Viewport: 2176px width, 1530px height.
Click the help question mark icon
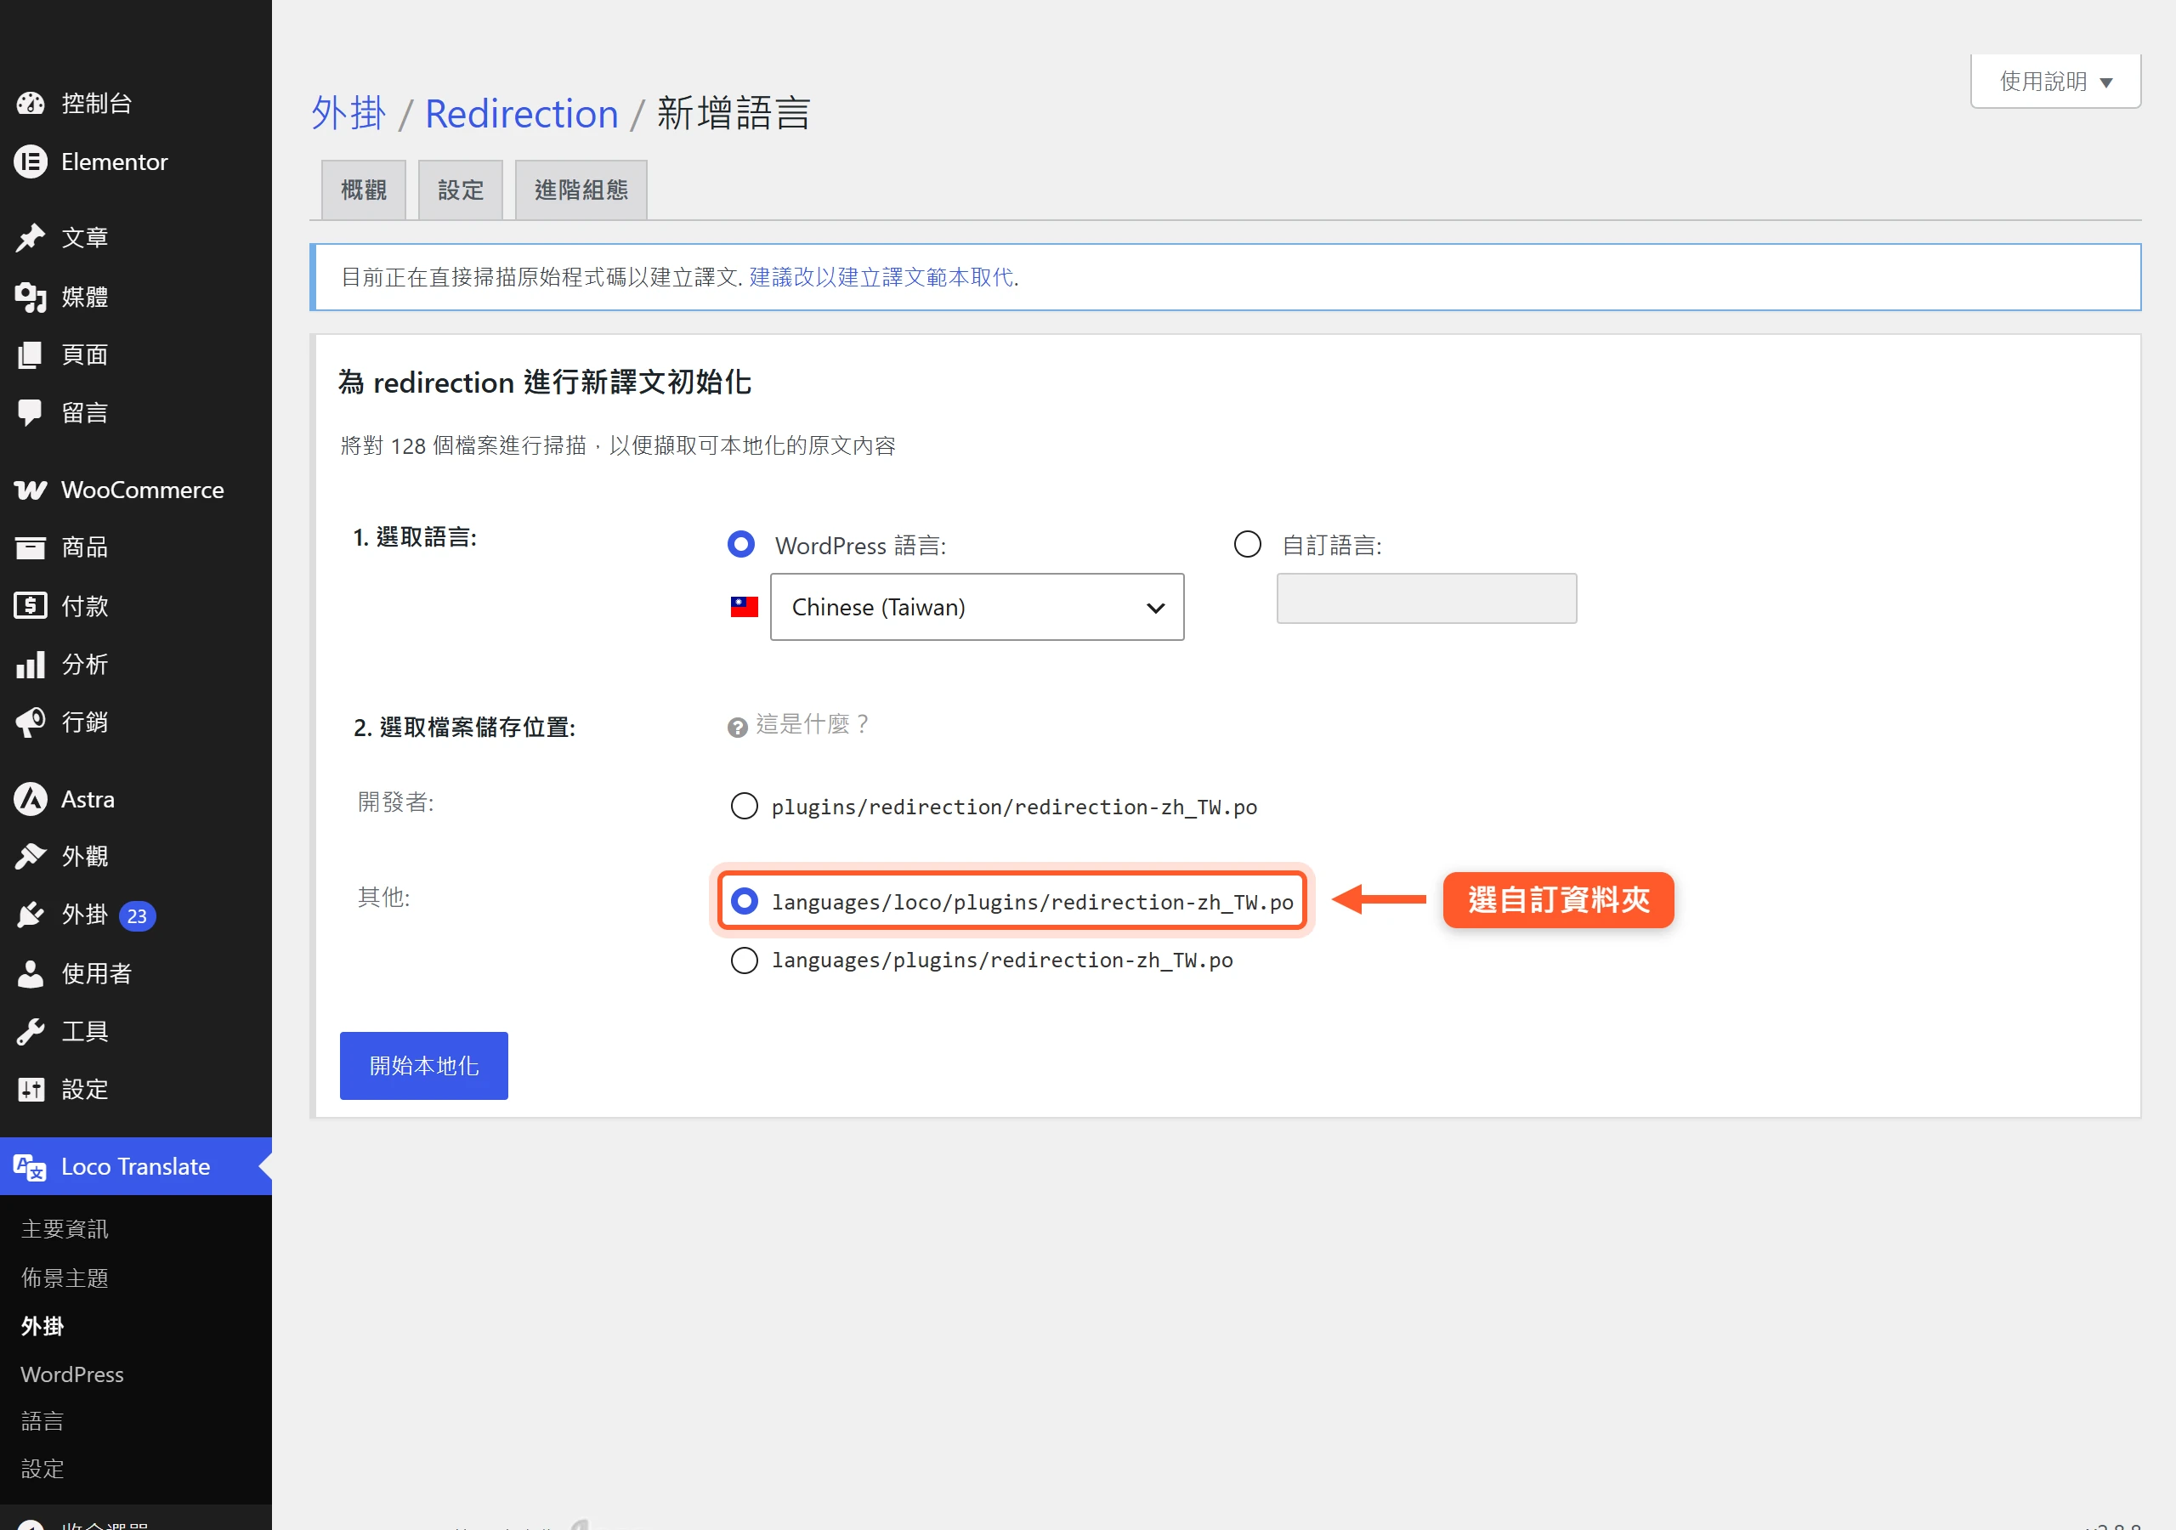coord(737,727)
